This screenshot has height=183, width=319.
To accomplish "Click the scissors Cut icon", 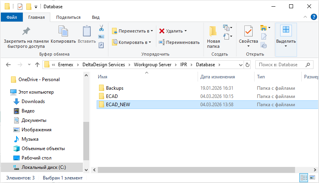I will pyautogui.click(x=101, y=28).
